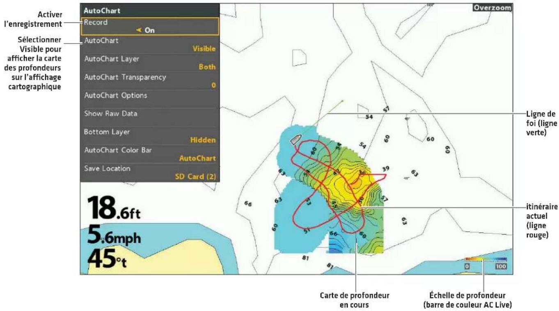Viewport: 559px width, 311px height.
Task: Click the 39 depth sounding on the chart
Action: click(x=385, y=168)
